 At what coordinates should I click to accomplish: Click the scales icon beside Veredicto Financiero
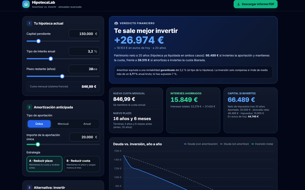pos(116,23)
